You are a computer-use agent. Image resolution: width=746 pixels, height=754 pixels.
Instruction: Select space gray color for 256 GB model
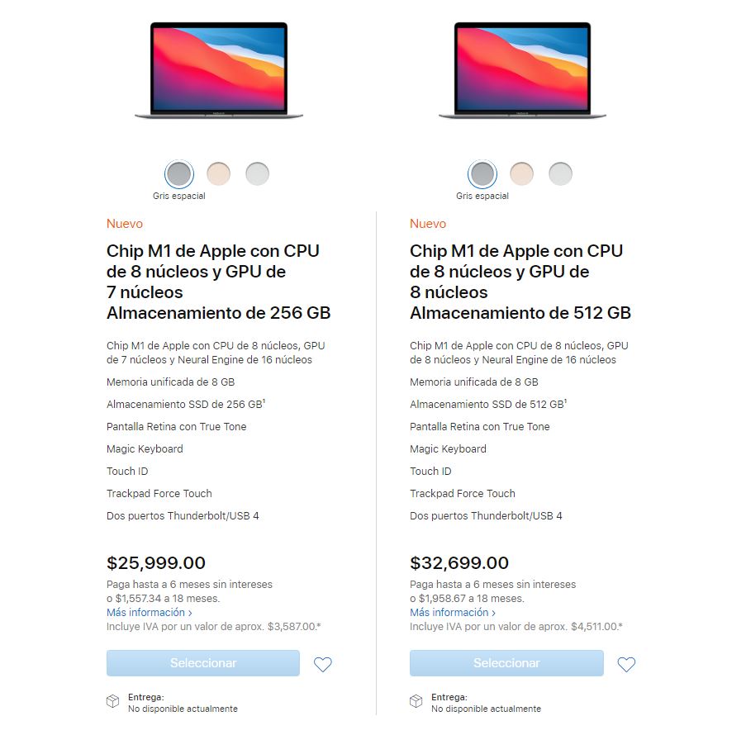click(178, 173)
